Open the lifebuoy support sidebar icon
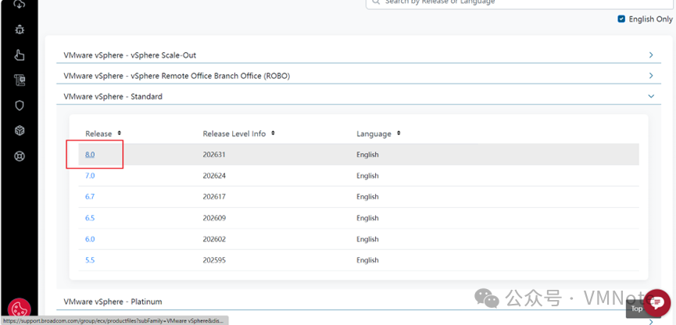This screenshot has height=325, width=676. 20,156
